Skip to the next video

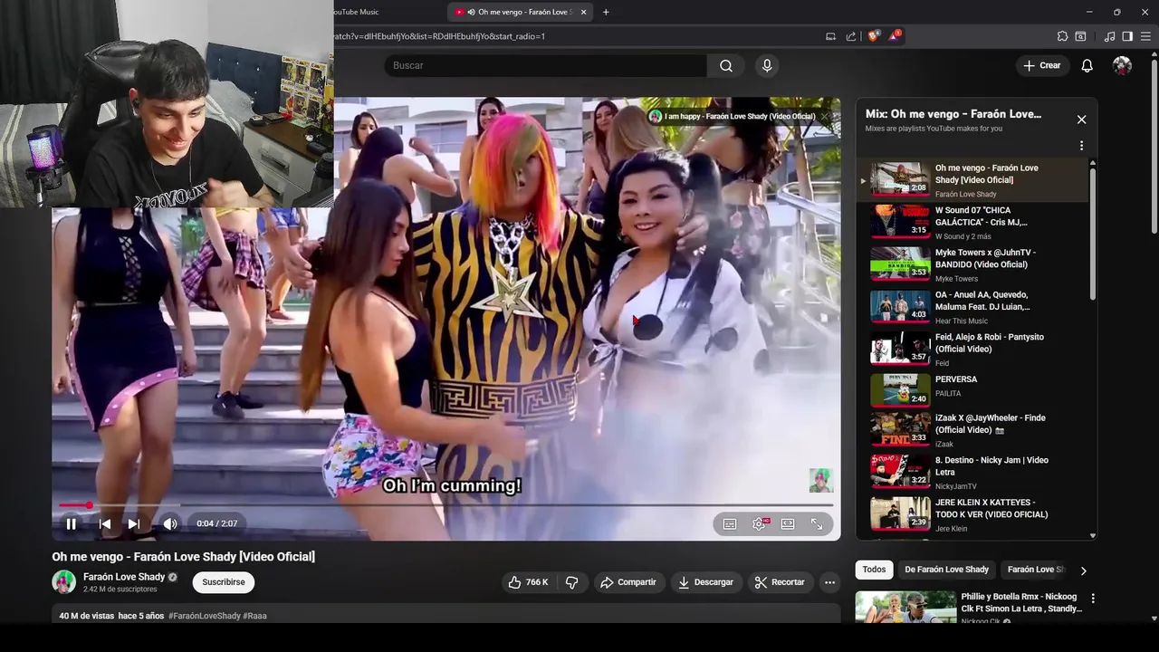[x=133, y=523]
